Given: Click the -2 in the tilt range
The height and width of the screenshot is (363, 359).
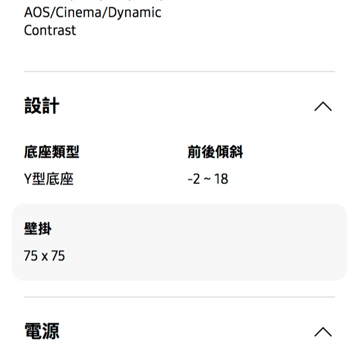Looking at the screenshot, I should pos(194,179).
